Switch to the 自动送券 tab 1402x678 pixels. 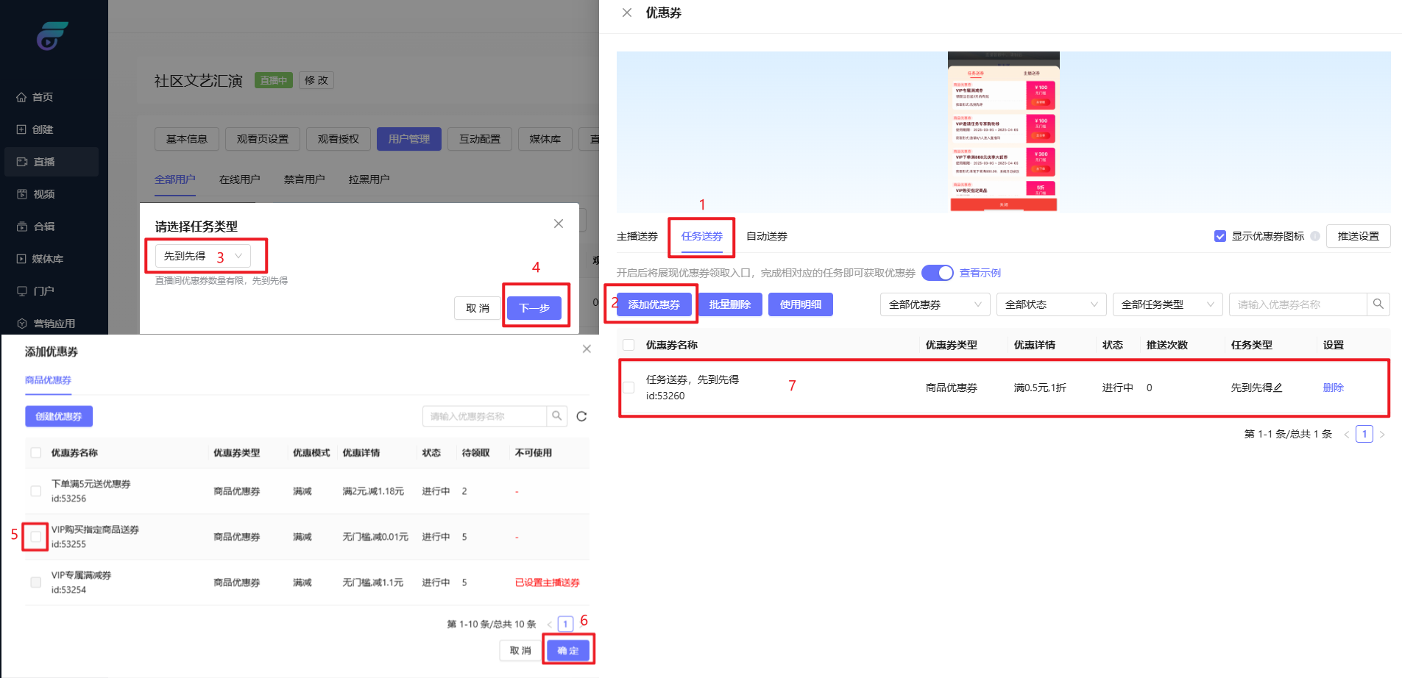click(766, 236)
